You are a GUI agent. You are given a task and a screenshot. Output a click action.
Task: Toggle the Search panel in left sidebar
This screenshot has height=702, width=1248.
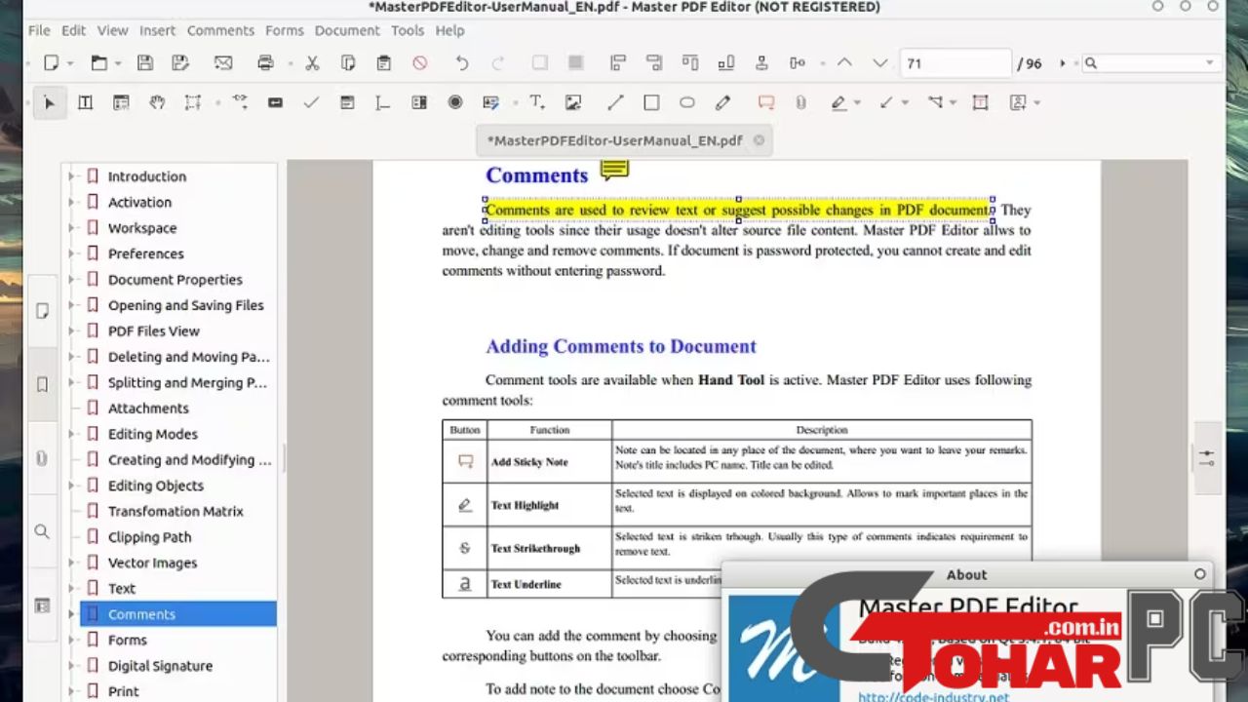[x=42, y=531]
